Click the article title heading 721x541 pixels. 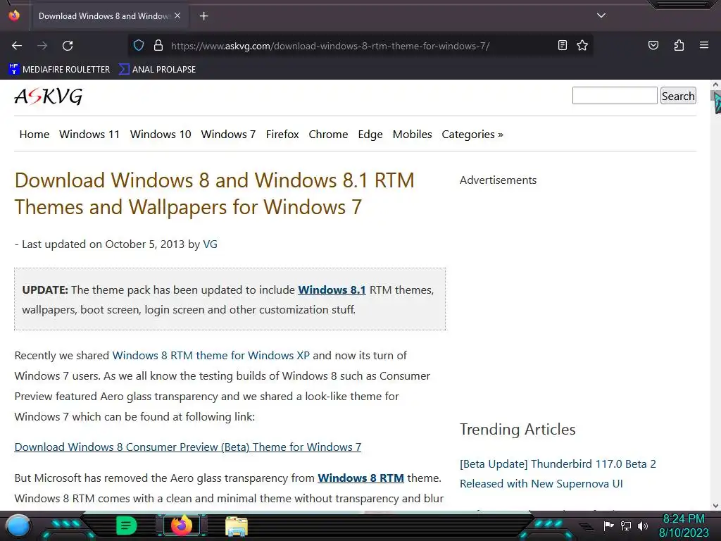coord(214,194)
